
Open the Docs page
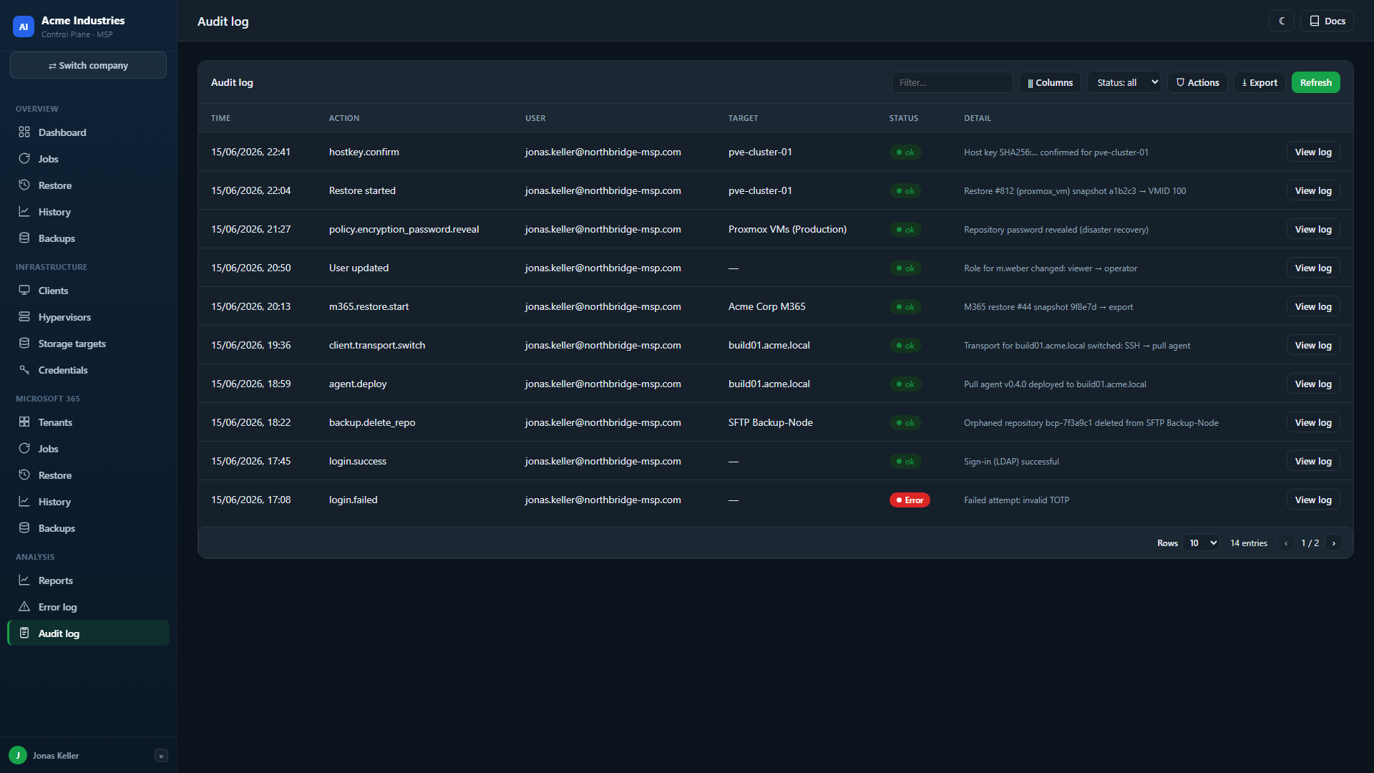[1327, 21]
